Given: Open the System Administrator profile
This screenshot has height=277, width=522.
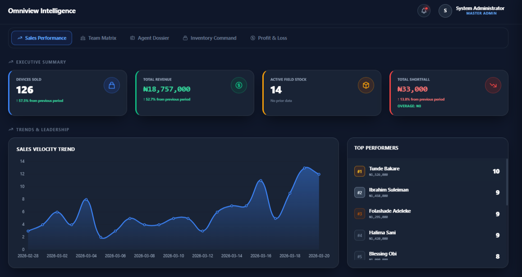Looking at the screenshot, I should coord(479,10).
